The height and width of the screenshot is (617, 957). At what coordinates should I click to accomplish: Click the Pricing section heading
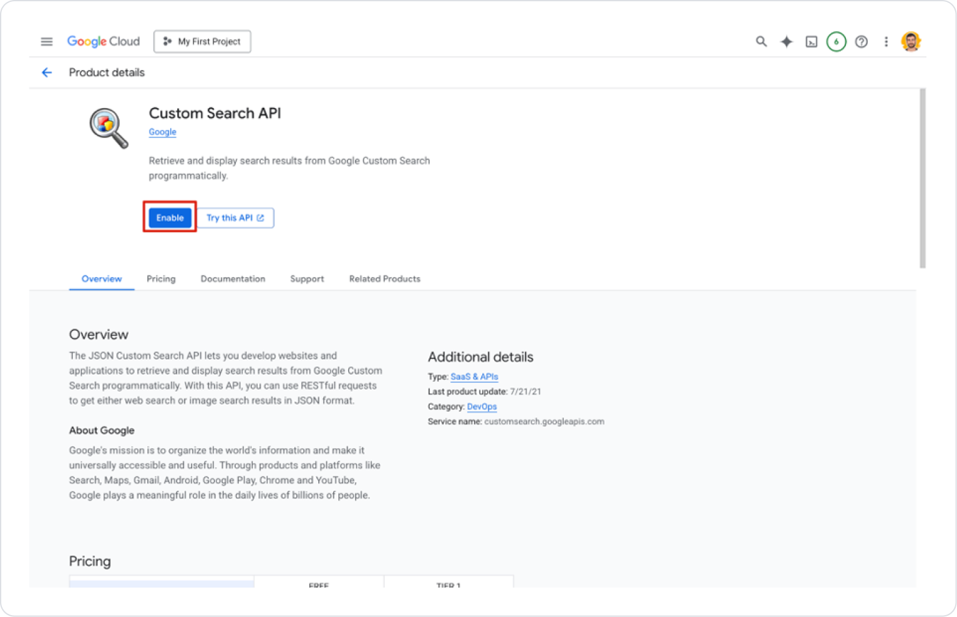tap(90, 561)
